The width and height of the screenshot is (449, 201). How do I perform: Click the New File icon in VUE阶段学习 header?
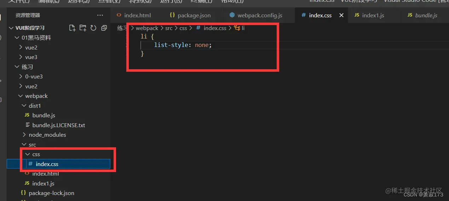[x=72, y=28]
